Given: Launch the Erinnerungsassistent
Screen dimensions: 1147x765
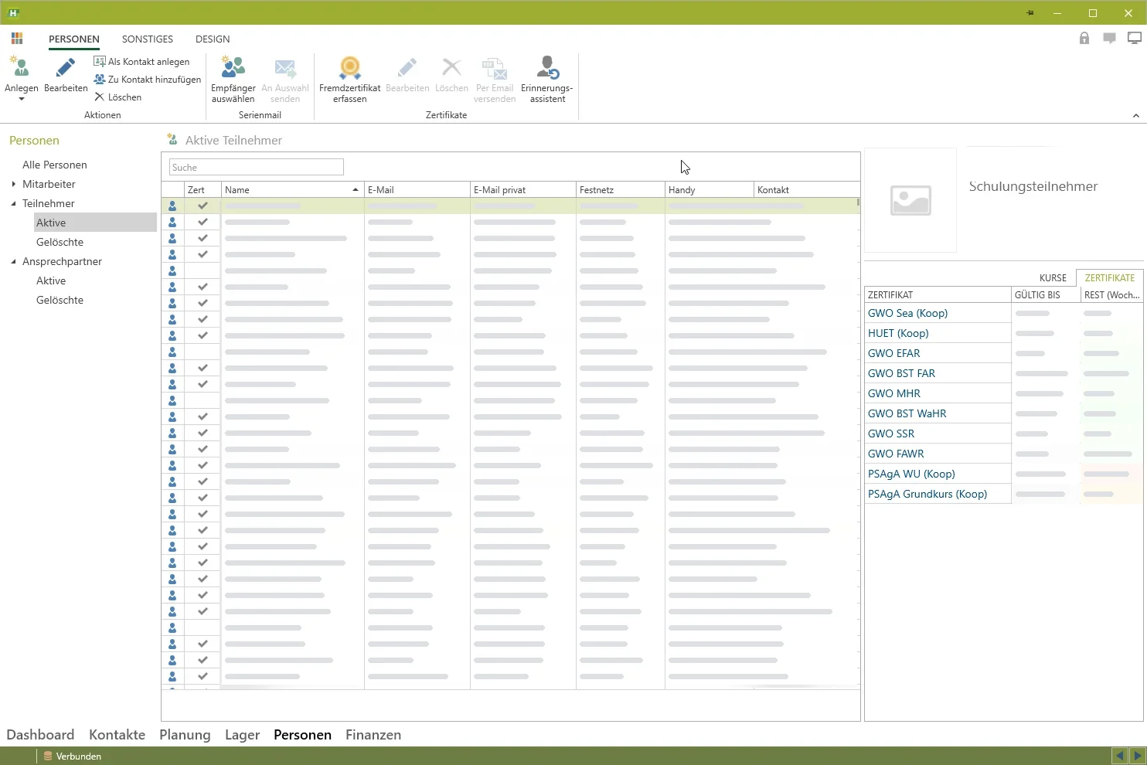Looking at the screenshot, I should [x=547, y=80].
